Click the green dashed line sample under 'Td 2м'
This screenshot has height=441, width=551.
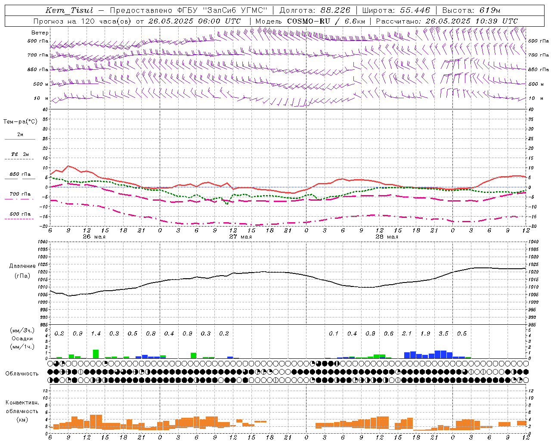[x=20, y=159]
